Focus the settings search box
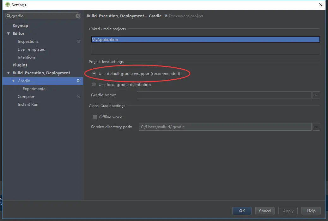The width and height of the screenshot is (328, 221). [43, 16]
